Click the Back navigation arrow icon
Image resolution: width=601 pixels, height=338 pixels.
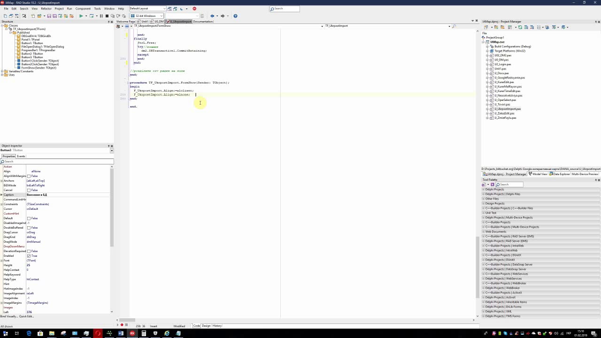click(x=212, y=16)
